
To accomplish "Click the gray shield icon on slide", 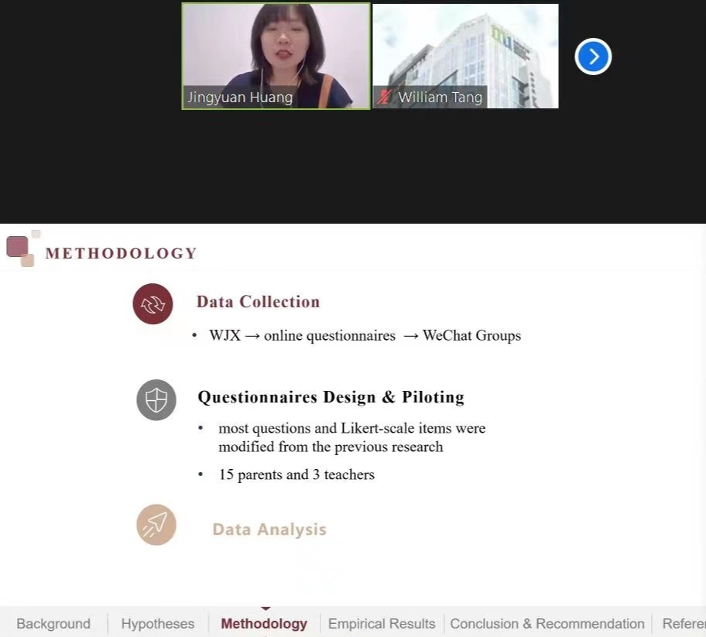I will (156, 400).
